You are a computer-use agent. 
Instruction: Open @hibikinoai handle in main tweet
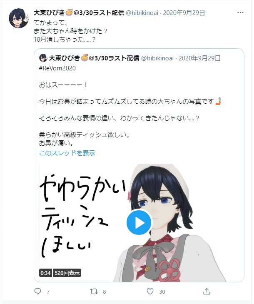(142, 13)
